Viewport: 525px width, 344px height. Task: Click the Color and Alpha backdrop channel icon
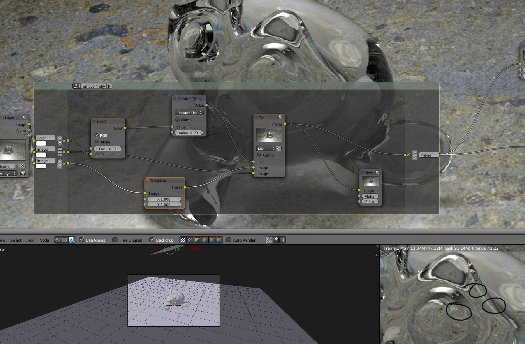tap(183, 240)
